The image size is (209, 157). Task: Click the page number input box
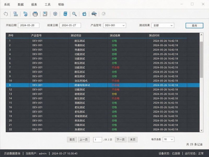pos(97,140)
